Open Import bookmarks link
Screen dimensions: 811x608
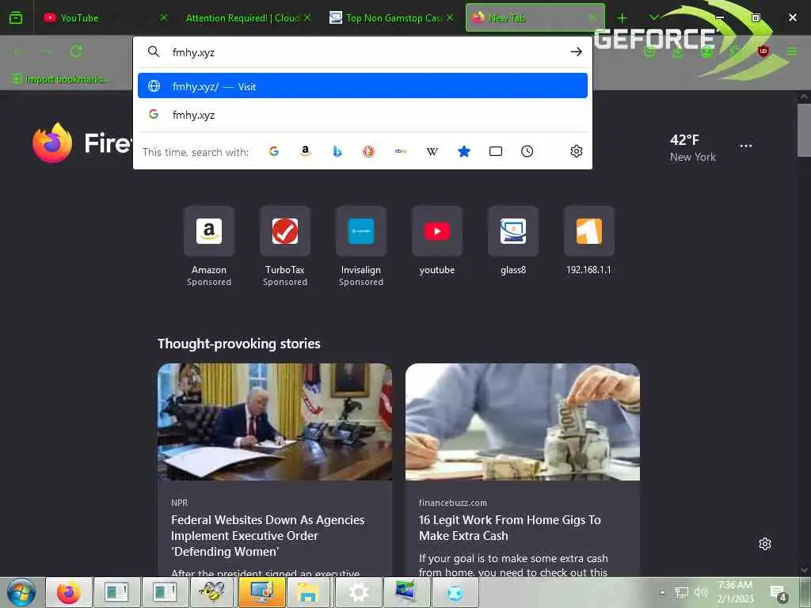60,78
